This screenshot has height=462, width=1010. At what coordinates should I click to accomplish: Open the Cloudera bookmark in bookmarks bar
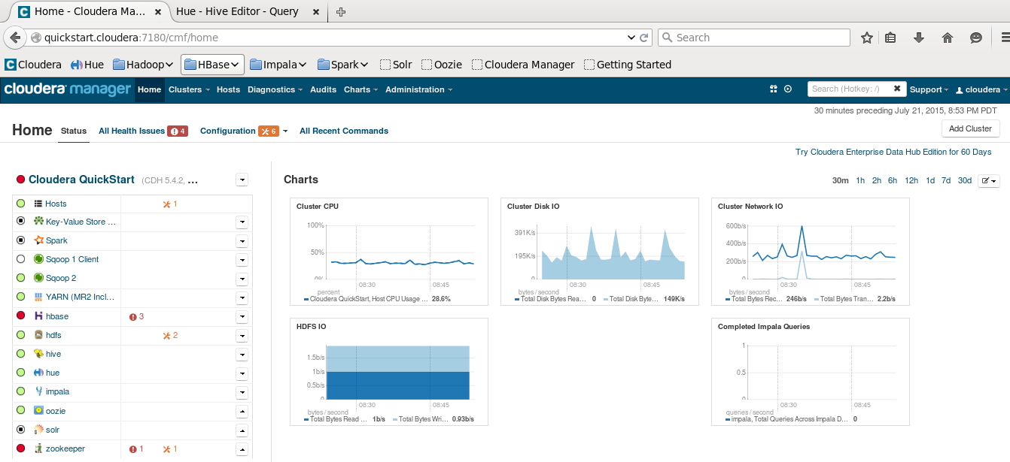pos(33,65)
